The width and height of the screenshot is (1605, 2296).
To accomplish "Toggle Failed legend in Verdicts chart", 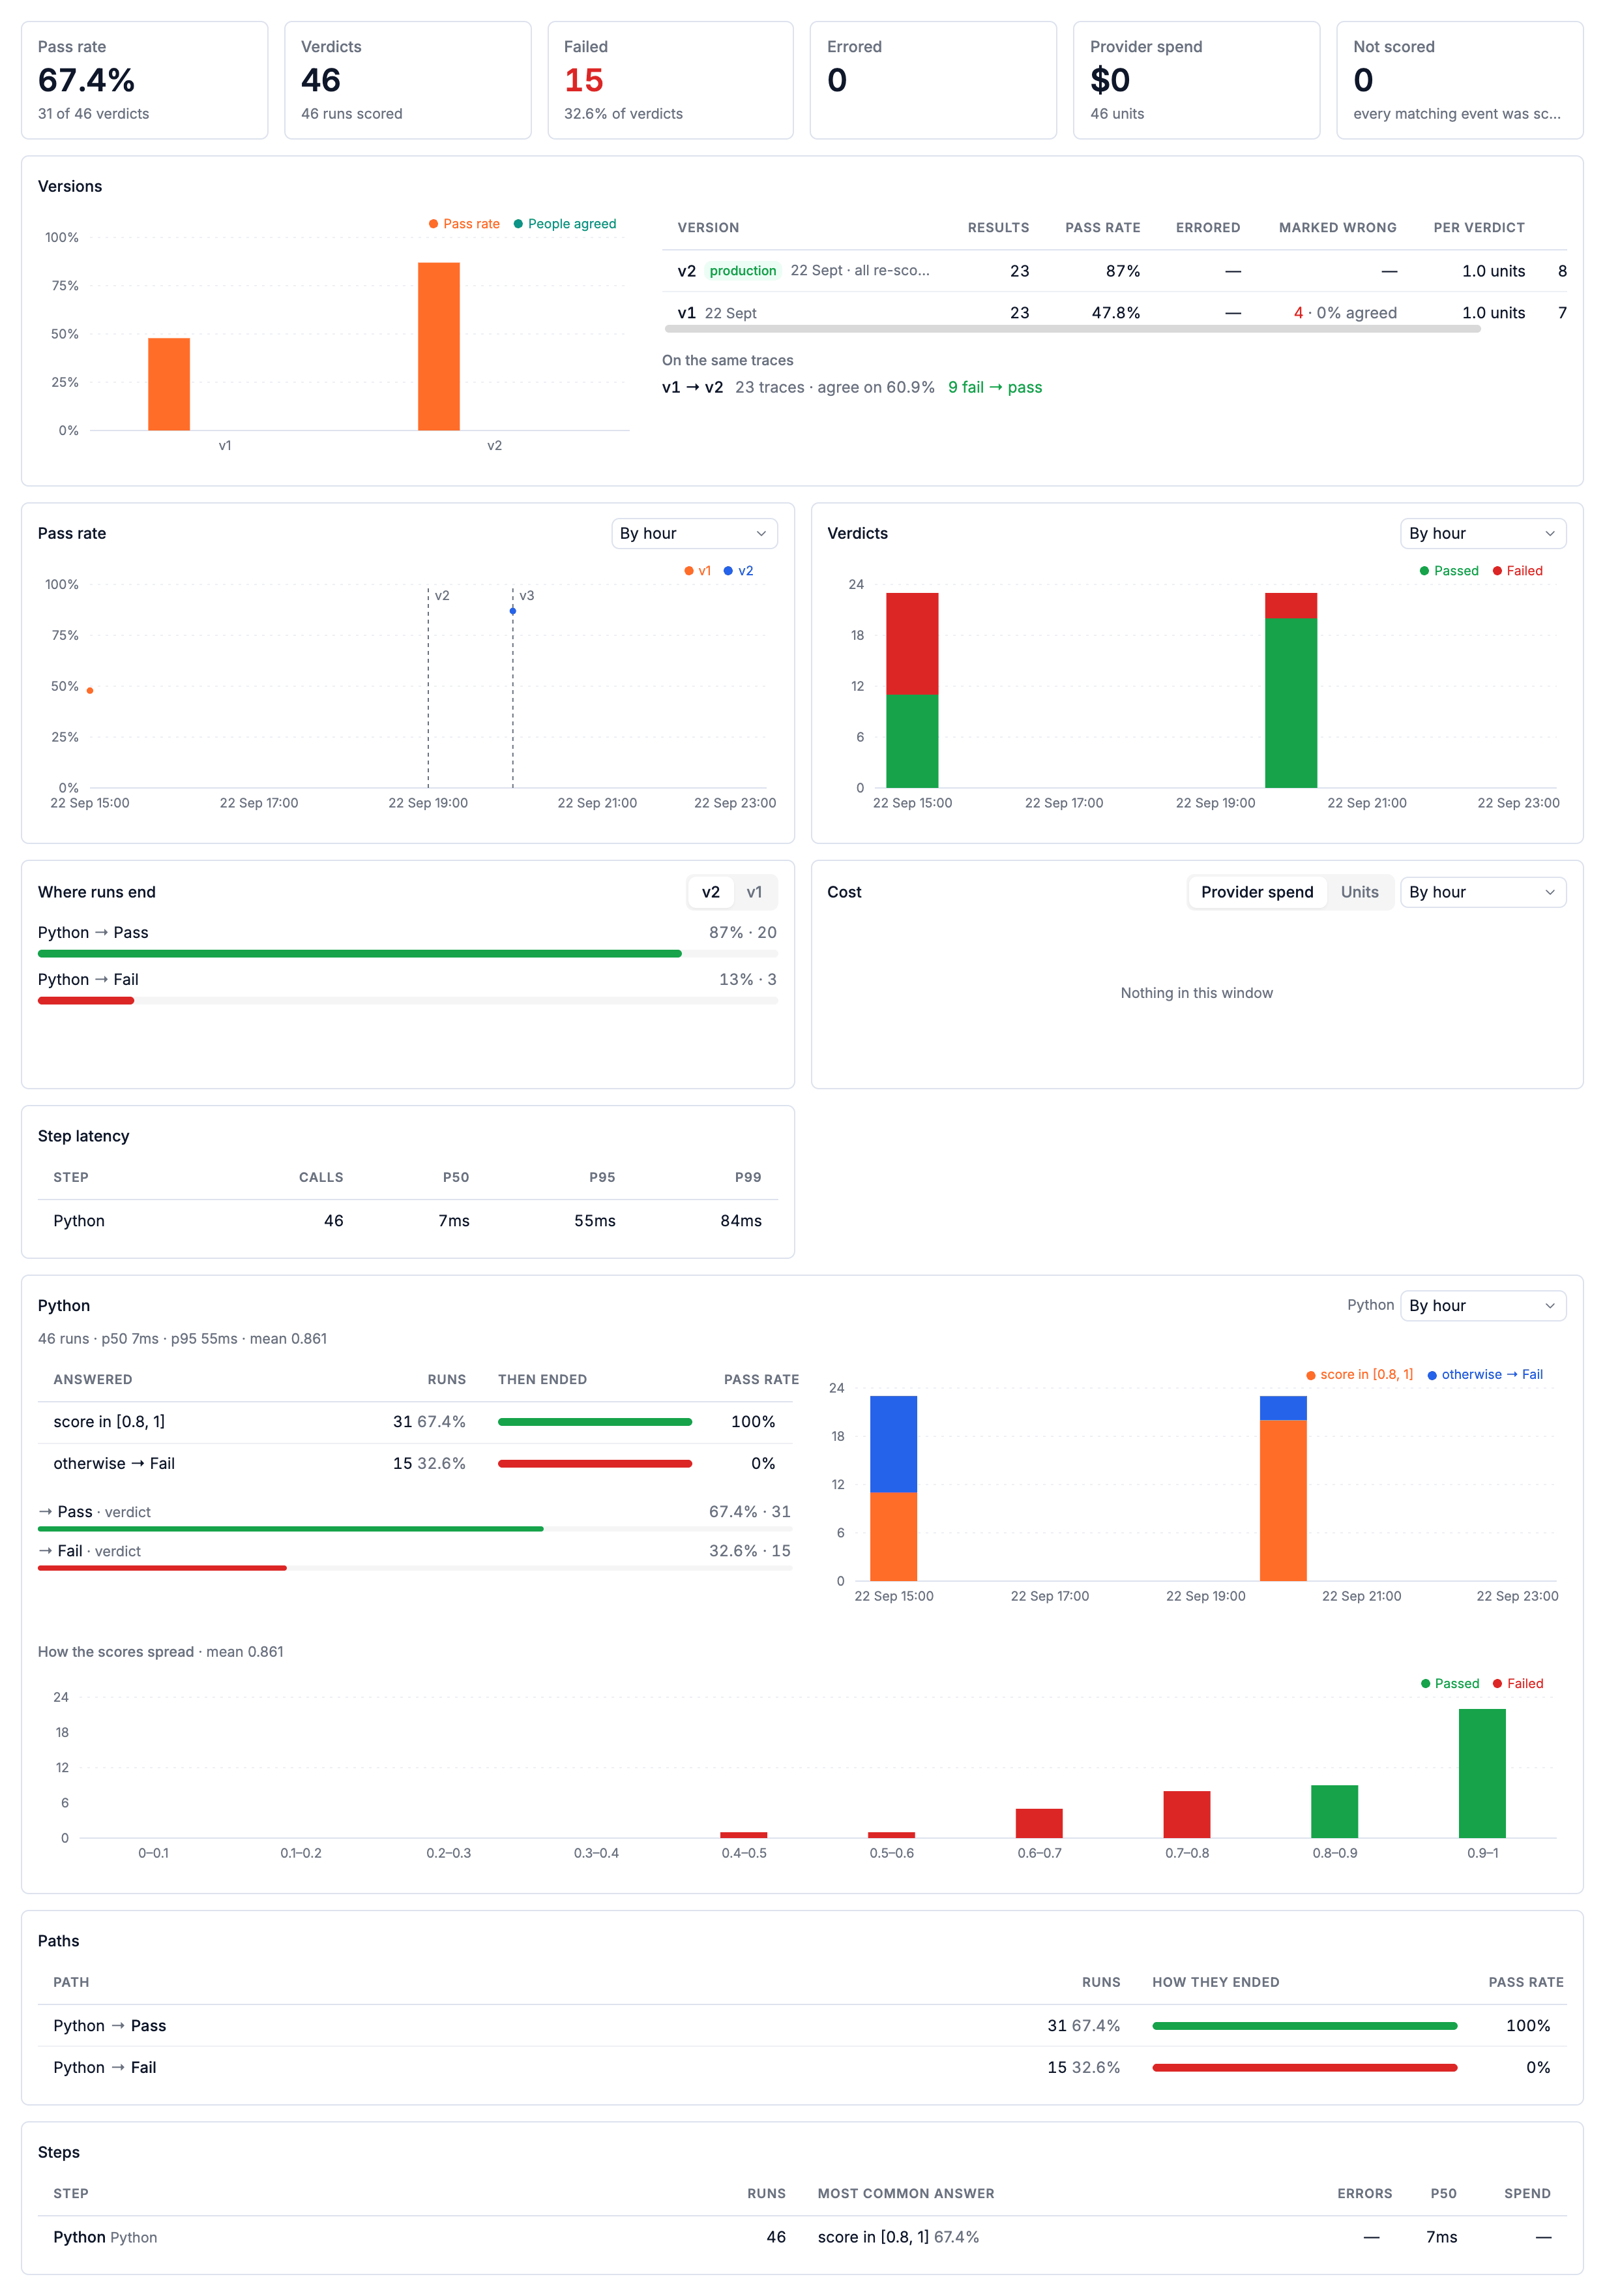I will 1517,571.
